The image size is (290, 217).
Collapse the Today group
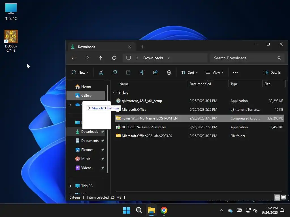(x=114, y=93)
